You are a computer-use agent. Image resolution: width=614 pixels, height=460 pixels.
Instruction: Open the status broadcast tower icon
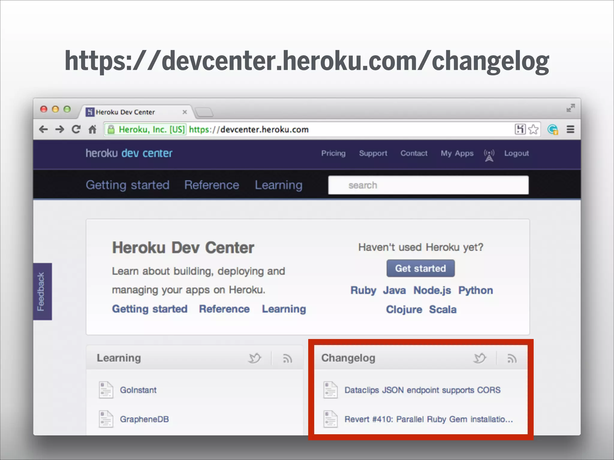coord(489,155)
